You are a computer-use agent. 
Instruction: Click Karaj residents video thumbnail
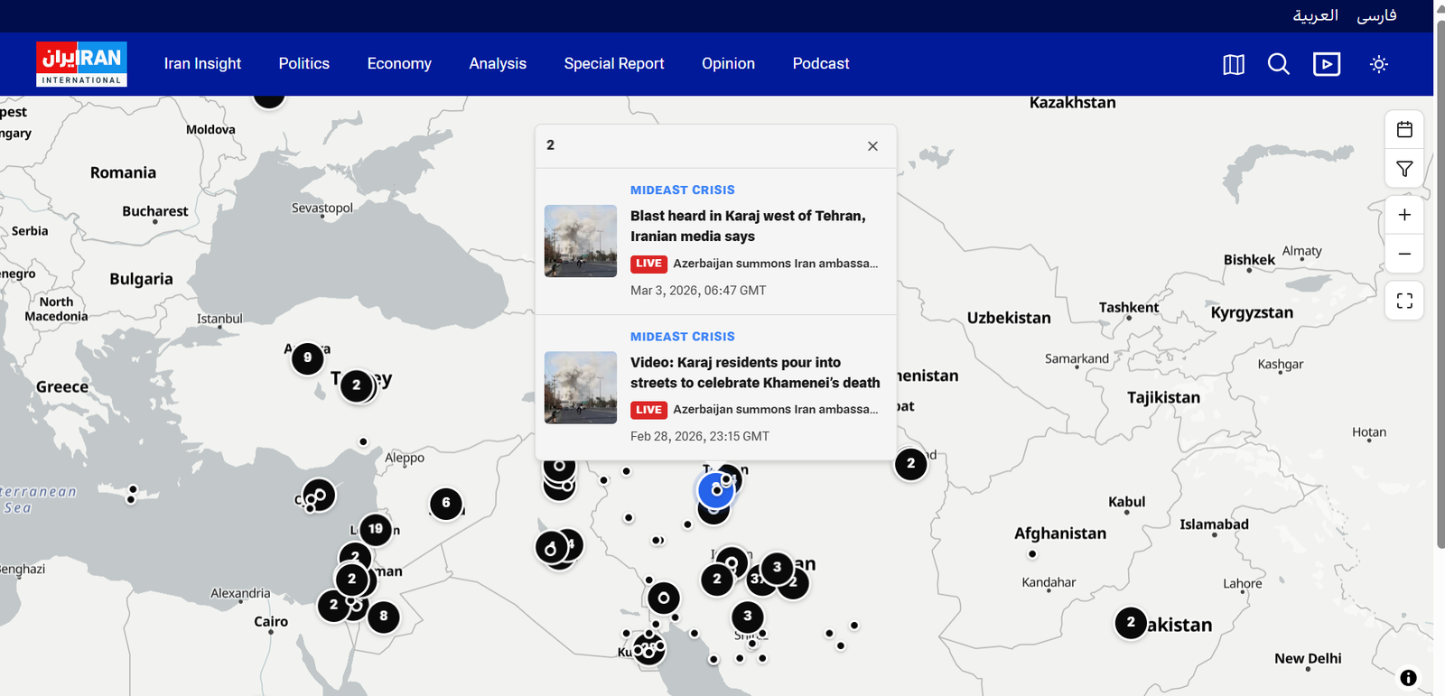(581, 387)
